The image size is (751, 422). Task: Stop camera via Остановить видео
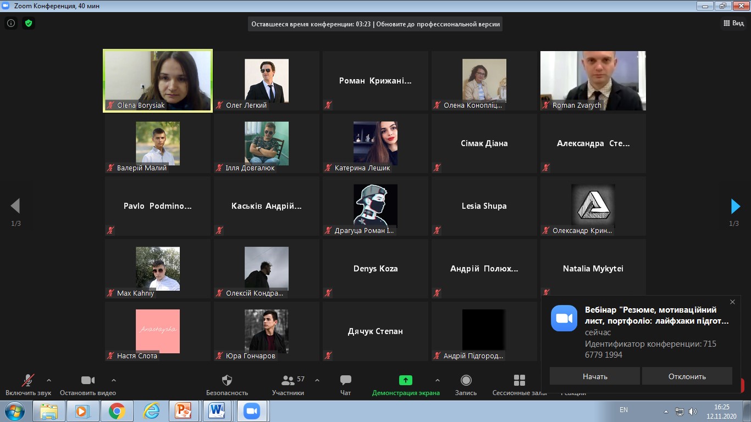click(88, 385)
